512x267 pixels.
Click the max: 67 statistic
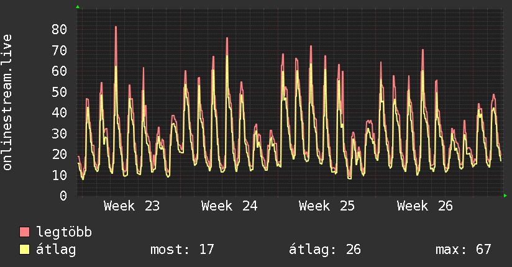pyautogui.click(x=464, y=250)
